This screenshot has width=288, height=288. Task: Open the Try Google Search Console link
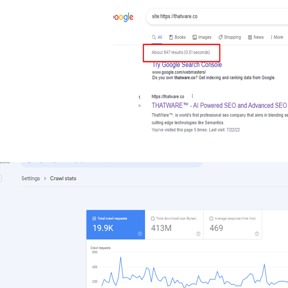187,65
